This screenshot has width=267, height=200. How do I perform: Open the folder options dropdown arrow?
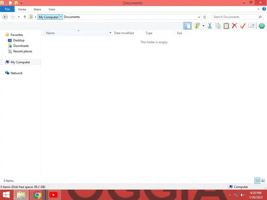[203, 26]
